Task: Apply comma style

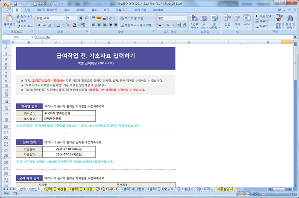Action: coord(173,25)
